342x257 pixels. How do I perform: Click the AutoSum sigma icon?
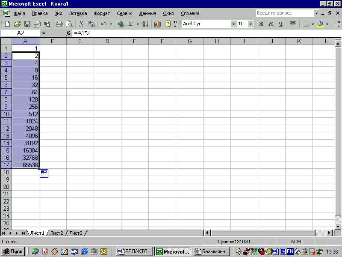131,24
